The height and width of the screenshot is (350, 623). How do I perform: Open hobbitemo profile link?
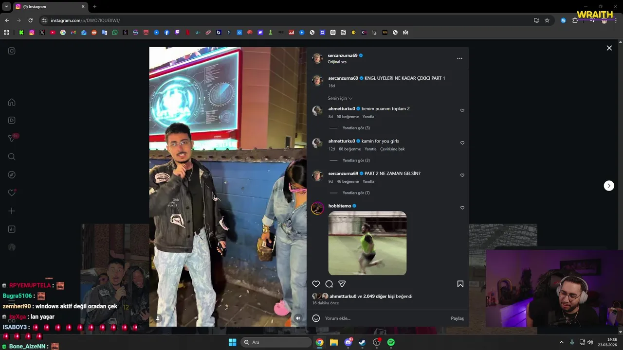[340, 206]
